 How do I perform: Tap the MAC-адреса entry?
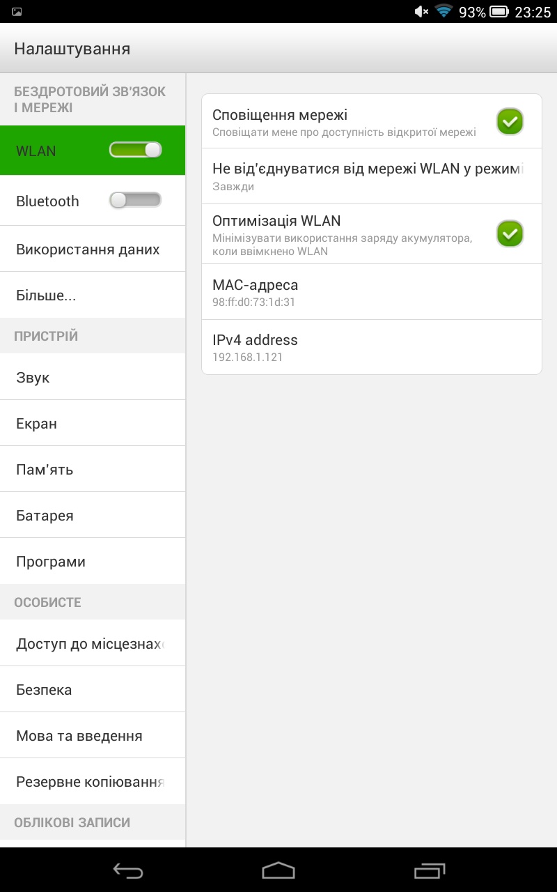372,292
